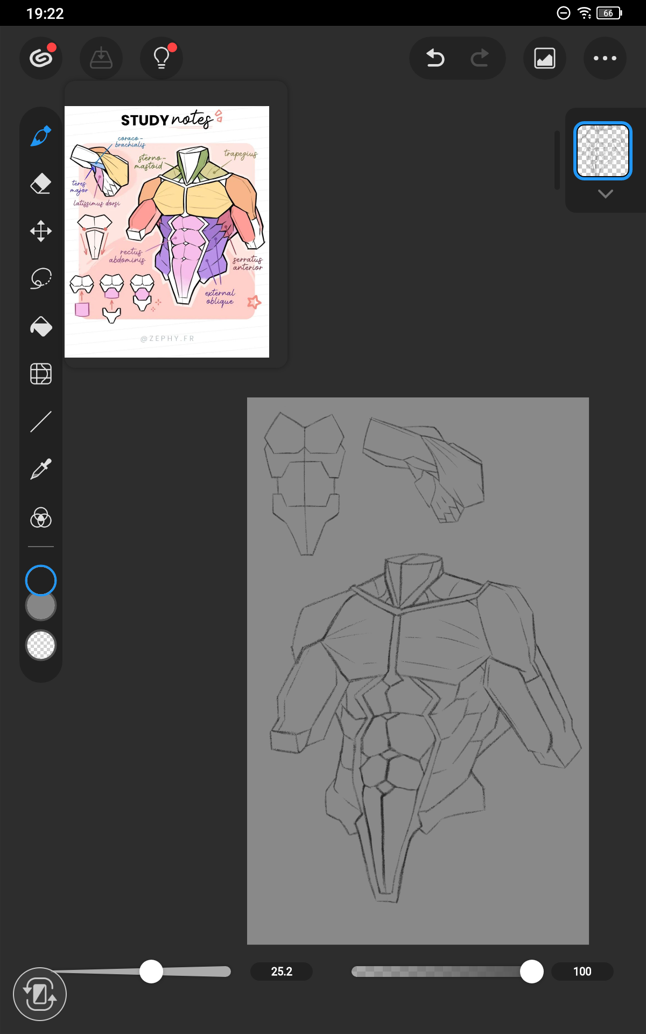The width and height of the screenshot is (646, 1034).
Task: Choose the Lasso selection tool
Action: click(x=41, y=278)
